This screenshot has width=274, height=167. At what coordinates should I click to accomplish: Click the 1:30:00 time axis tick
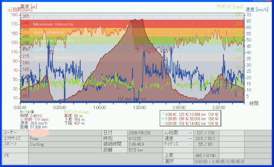tap(140, 107)
